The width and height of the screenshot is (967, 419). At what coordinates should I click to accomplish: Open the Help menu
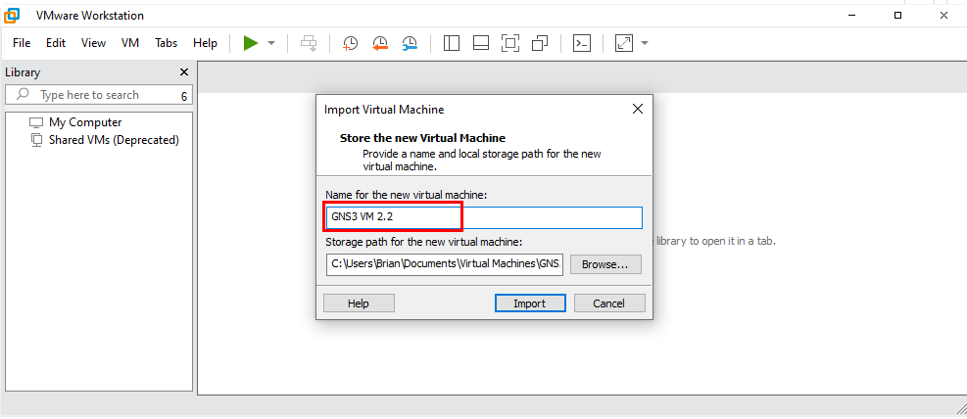pyautogui.click(x=206, y=43)
